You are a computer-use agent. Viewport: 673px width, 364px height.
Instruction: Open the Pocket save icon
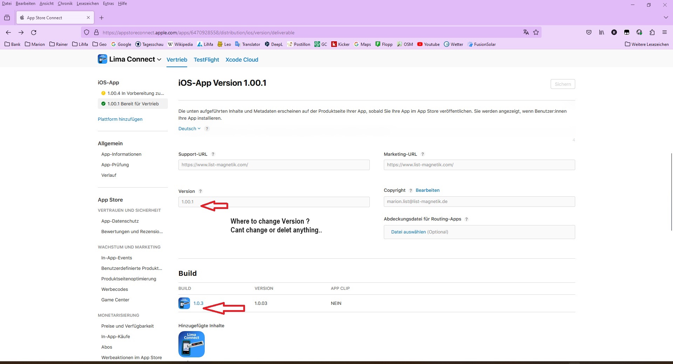[x=589, y=33]
